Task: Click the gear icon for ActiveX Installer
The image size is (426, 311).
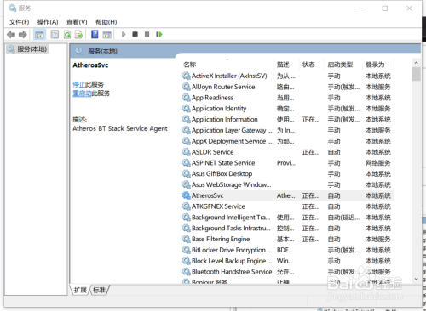Action: click(187, 76)
